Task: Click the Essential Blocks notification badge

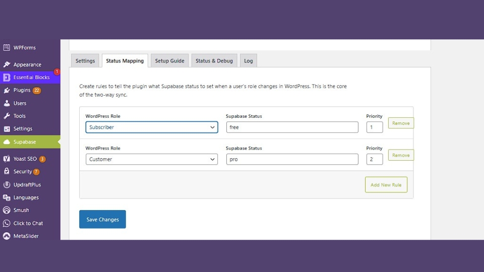Action: (x=57, y=72)
